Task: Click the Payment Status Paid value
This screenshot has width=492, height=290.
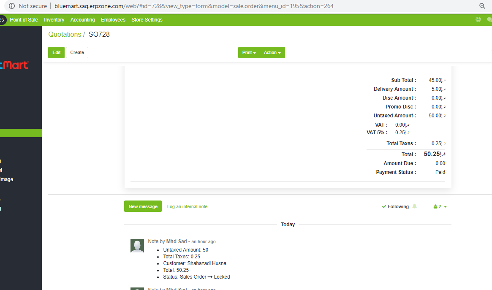Action: 440,172
